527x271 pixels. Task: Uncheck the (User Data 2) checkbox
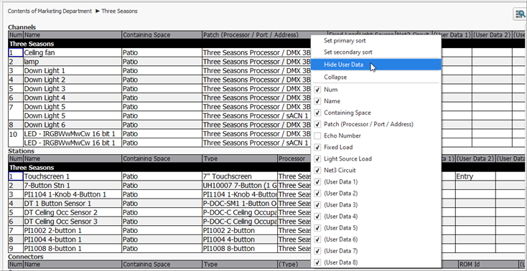pos(317,193)
